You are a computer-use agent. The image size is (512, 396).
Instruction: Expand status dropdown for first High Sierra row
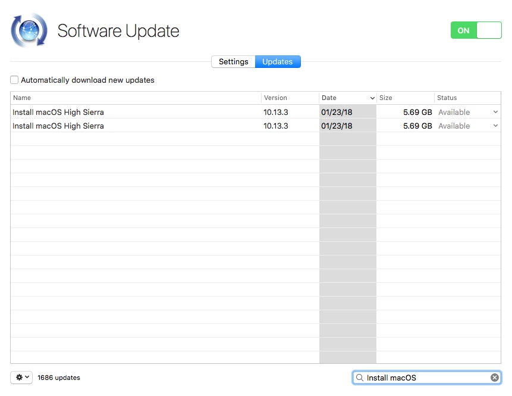pos(495,112)
